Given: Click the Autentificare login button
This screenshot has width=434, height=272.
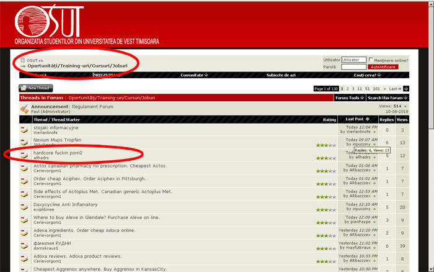Looking at the screenshot, I should pyautogui.click(x=383, y=67).
